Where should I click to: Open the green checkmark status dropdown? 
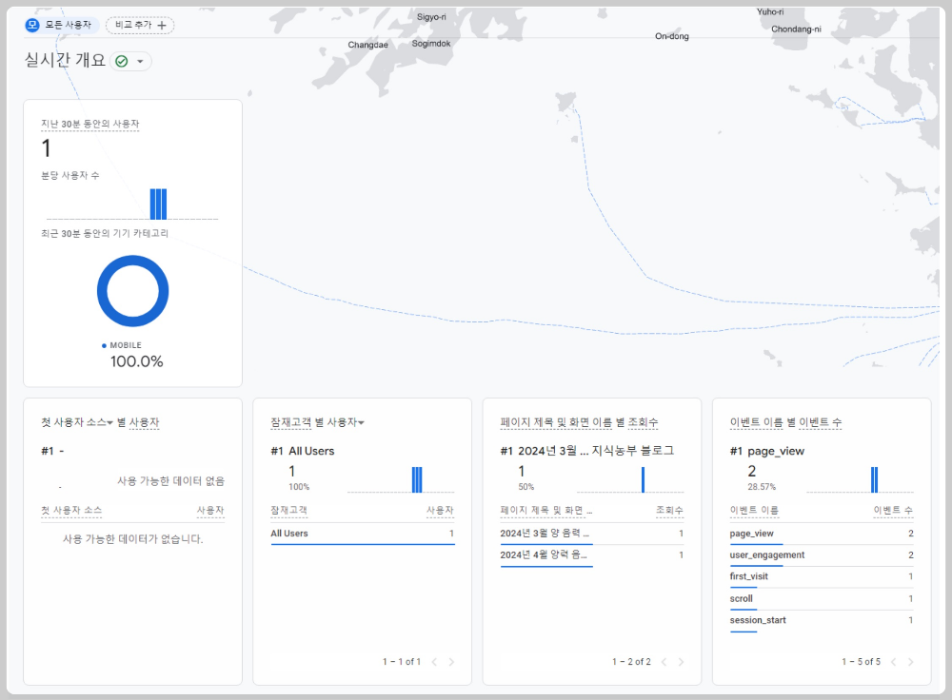[140, 61]
